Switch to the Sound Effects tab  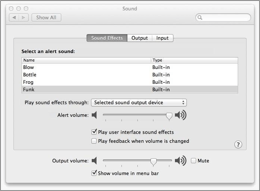click(107, 38)
